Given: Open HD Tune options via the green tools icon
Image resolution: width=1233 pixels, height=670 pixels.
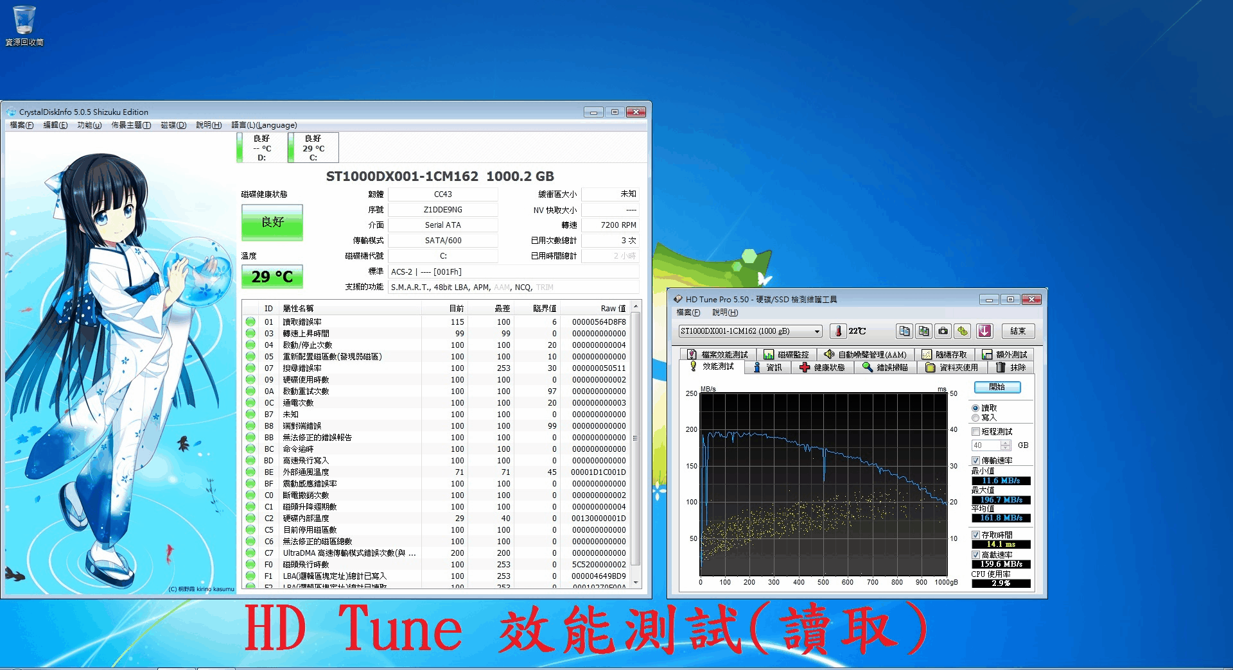Looking at the screenshot, I should tap(962, 331).
